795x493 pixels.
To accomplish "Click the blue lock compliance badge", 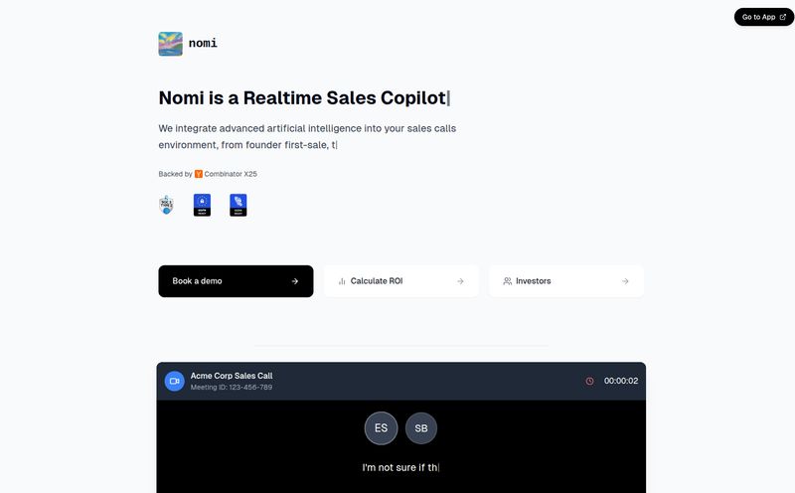I will tap(202, 205).
